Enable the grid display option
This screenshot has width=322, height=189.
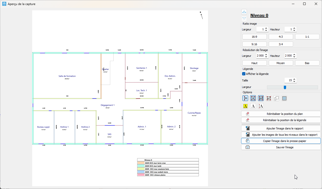click(284, 98)
